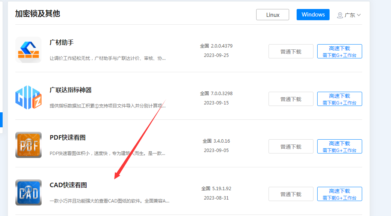Click the date 2023-09-05
Viewport: 391px width, 216px height.
pos(216,150)
